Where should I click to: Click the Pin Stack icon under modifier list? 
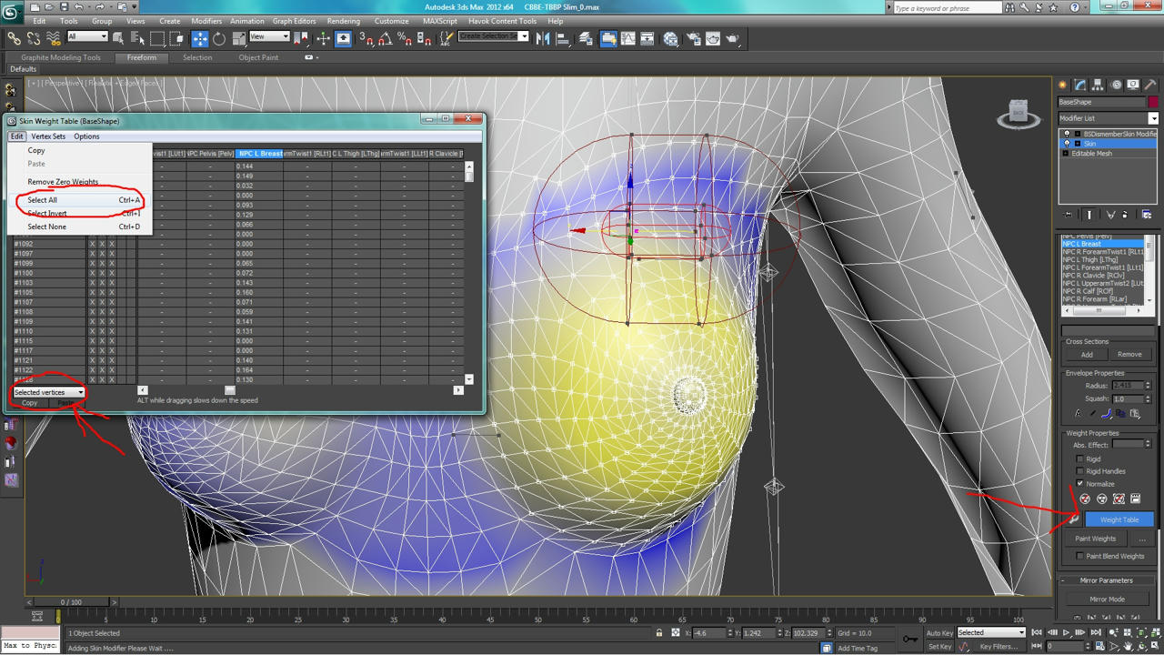[x=1069, y=215]
